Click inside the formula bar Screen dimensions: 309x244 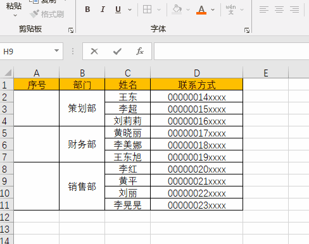(x=232, y=51)
